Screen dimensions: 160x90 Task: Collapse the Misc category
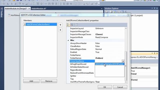click(x=68, y=40)
